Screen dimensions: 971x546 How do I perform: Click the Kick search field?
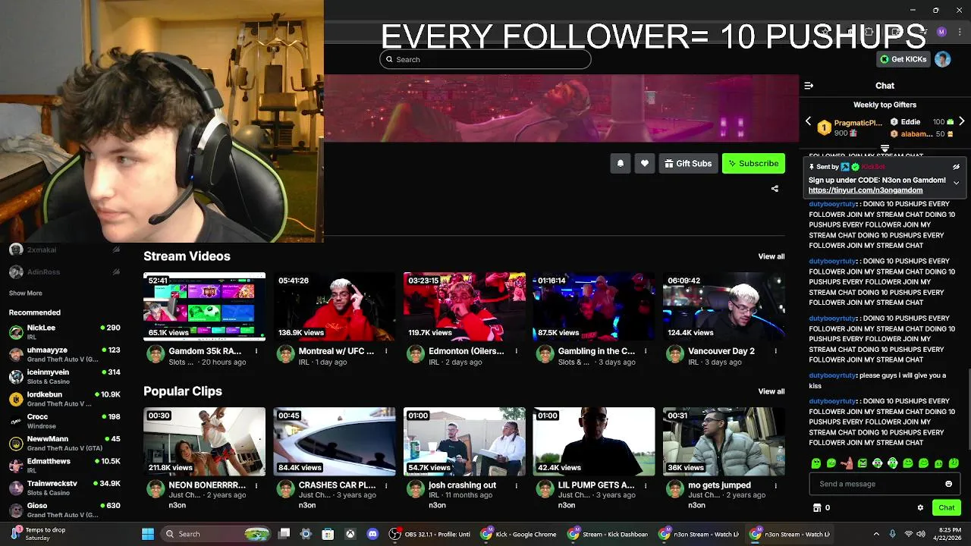485,59
